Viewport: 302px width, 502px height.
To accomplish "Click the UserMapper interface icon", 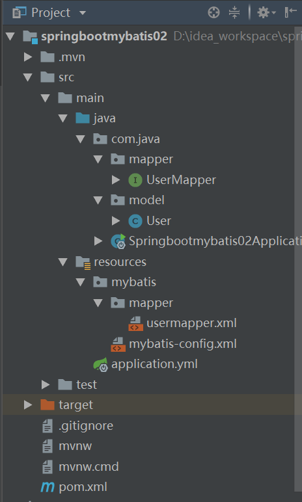I will [135, 180].
